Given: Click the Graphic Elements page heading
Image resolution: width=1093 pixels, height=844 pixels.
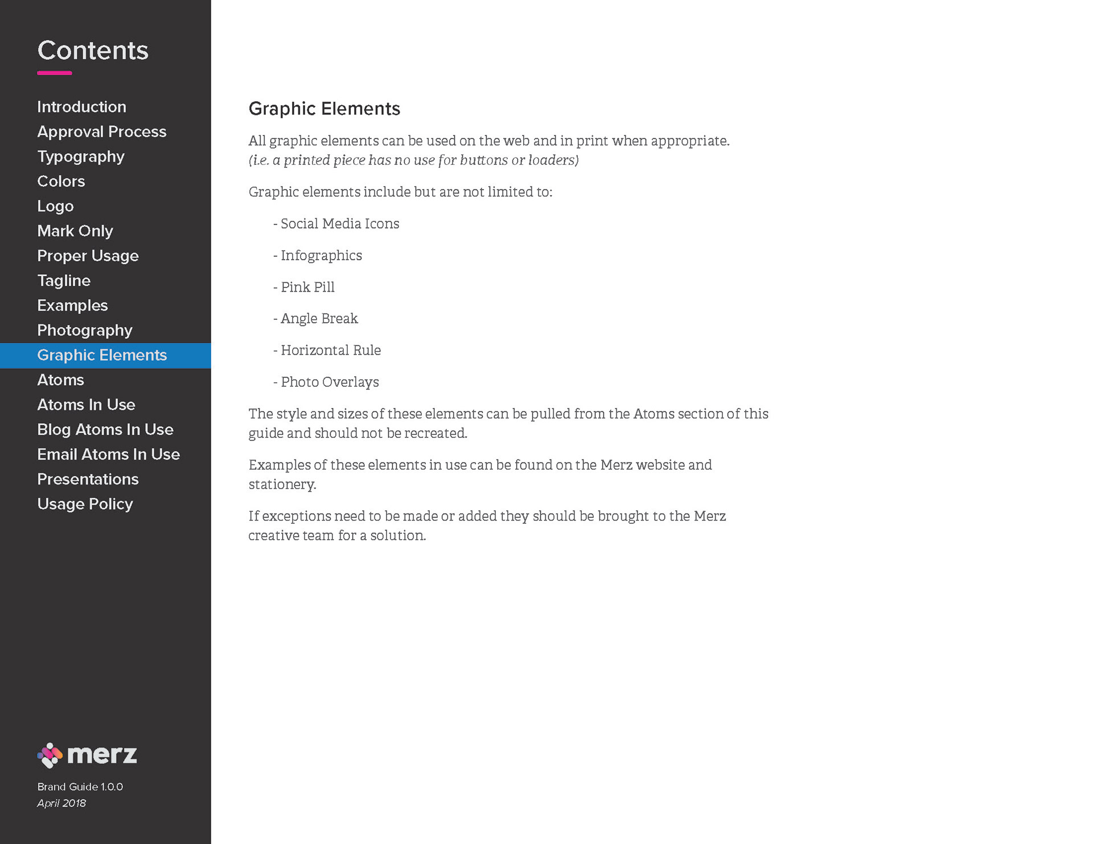Looking at the screenshot, I should (324, 109).
